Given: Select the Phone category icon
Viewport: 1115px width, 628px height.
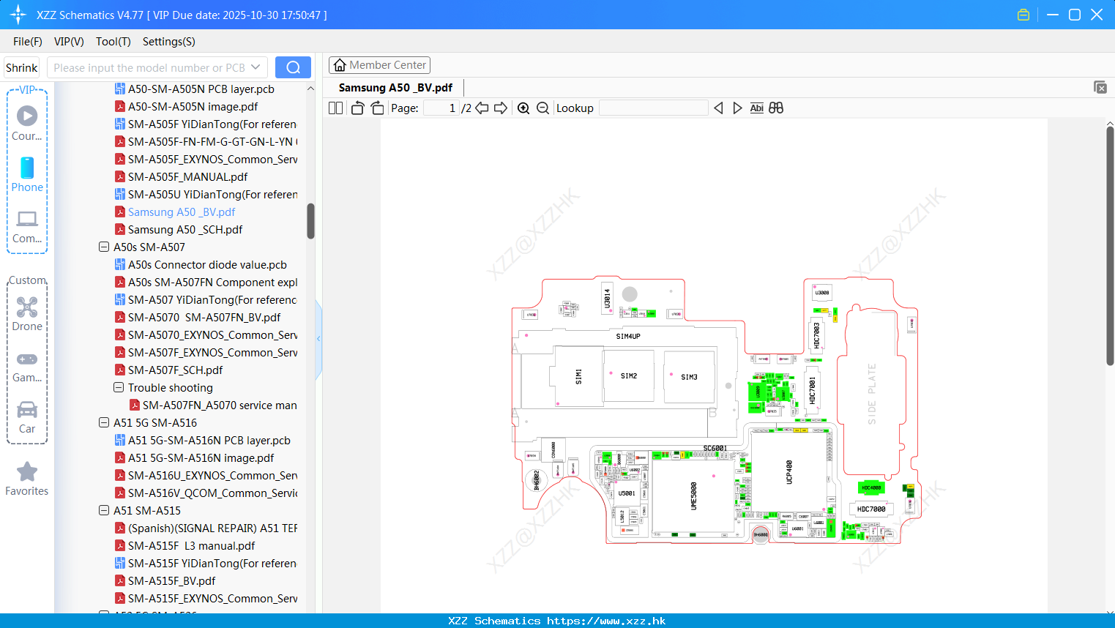Looking at the screenshot, I should tap(27, 174).
